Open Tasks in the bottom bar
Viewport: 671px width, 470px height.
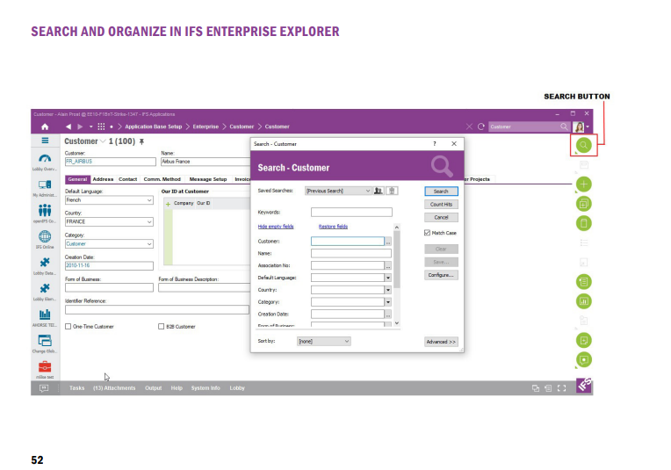tap(77, 388)
